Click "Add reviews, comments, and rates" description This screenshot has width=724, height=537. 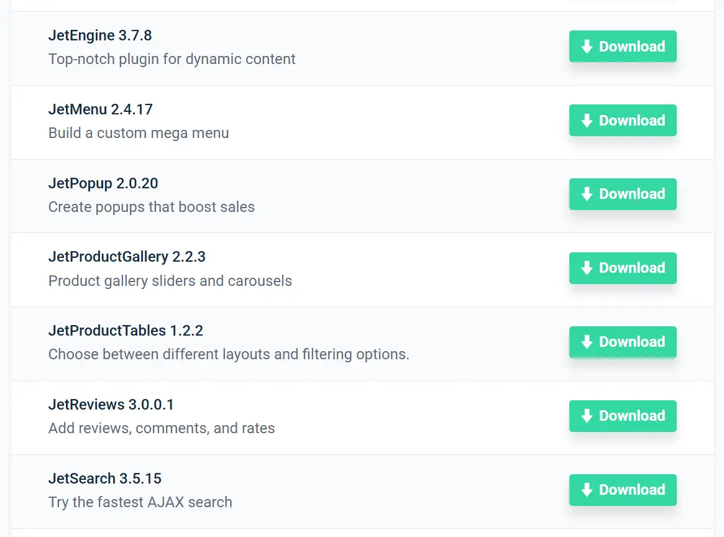162,428
